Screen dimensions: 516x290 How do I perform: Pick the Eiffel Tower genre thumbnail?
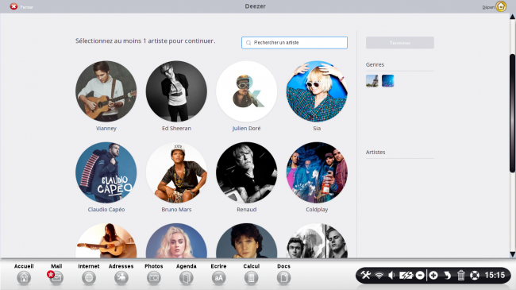click(372, 81)
